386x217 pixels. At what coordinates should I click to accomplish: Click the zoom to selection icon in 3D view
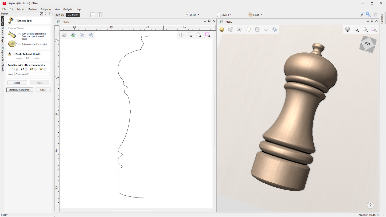[x=374, y=30]
